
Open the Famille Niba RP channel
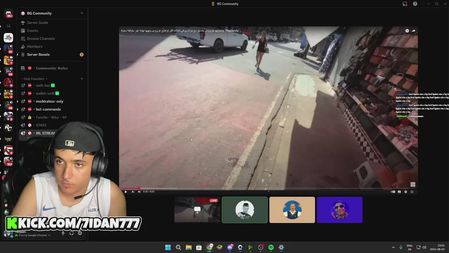[51, 117]
